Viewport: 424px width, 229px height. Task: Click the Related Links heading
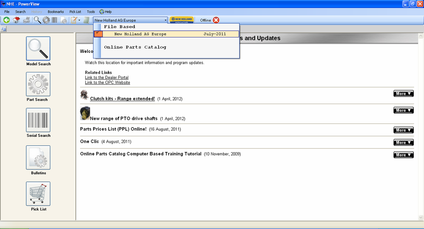point(98,72)
